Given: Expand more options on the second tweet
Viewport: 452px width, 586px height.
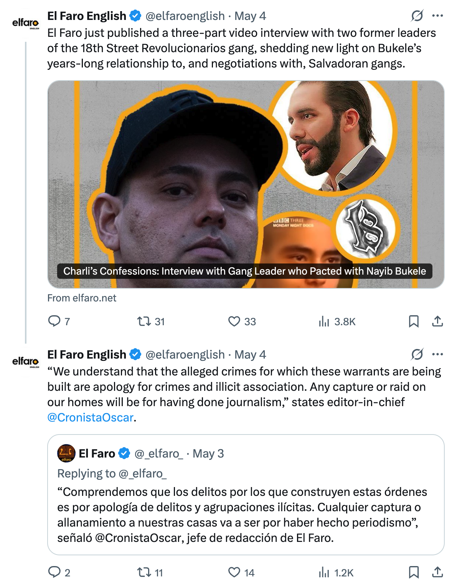Looking at the screenshot, I should pos(437,354).
